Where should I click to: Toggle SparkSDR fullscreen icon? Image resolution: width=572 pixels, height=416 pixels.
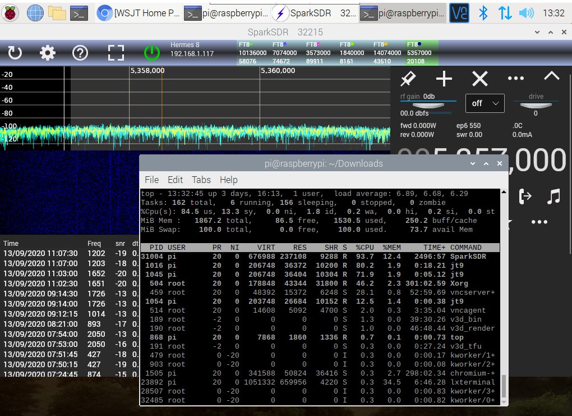click(x=116, y=53)
